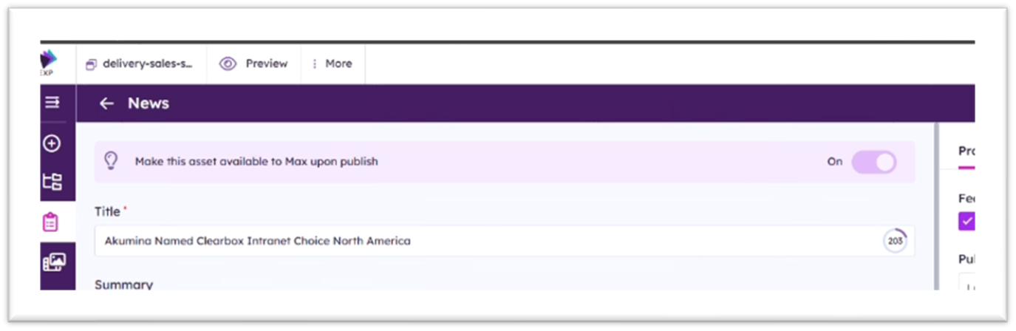
Task: Click the 203 character counter indicator
Action: tap(895, 241)
